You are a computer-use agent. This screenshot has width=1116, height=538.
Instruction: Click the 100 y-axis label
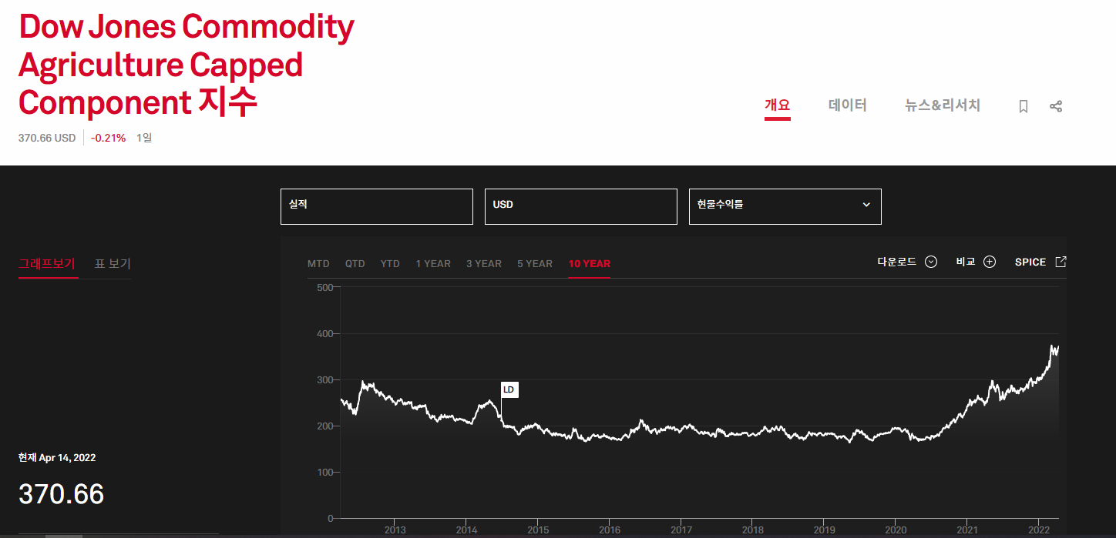click(x=324, y=473)
